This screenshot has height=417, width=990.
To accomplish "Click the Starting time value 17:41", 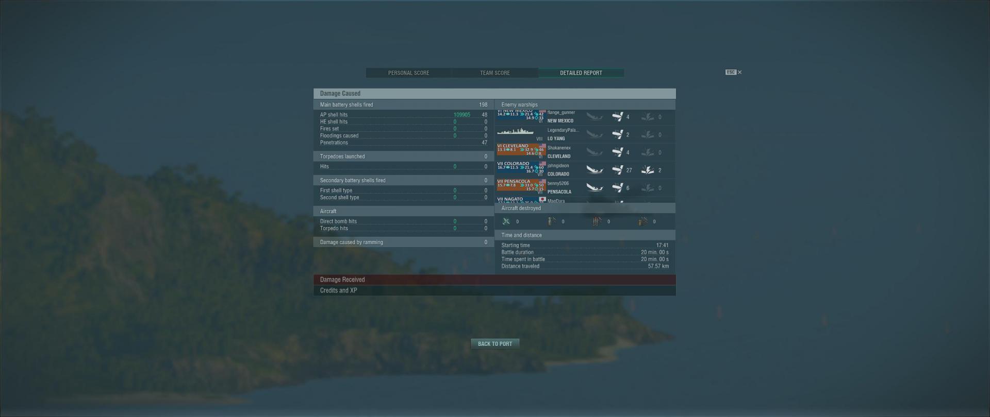I will 663,246.
